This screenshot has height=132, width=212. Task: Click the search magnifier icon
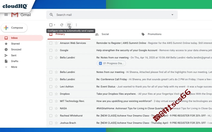tap(51, 15)
